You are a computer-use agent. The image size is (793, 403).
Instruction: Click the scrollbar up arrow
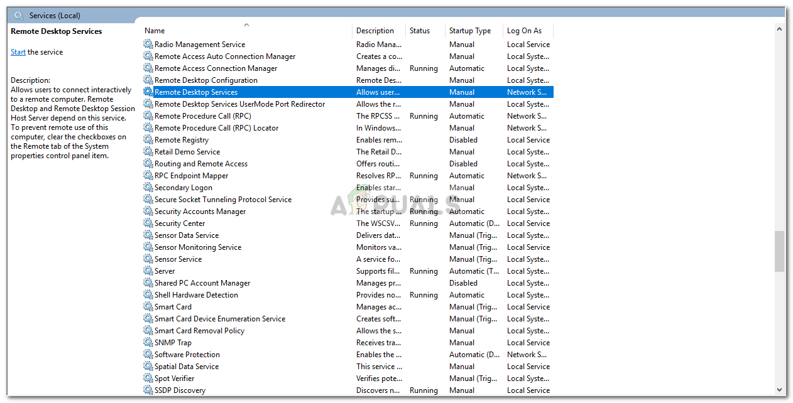coord(780,29)
